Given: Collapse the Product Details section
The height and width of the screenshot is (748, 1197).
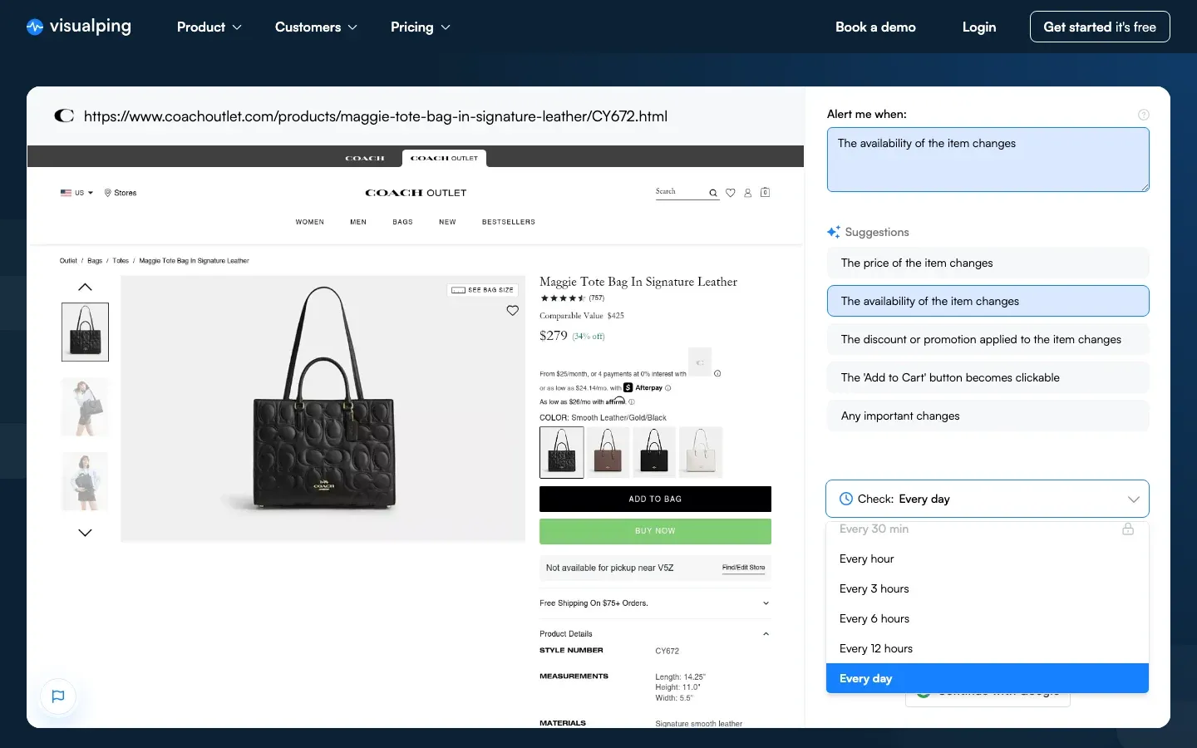Looking at the screenshot, I should 655,633.
